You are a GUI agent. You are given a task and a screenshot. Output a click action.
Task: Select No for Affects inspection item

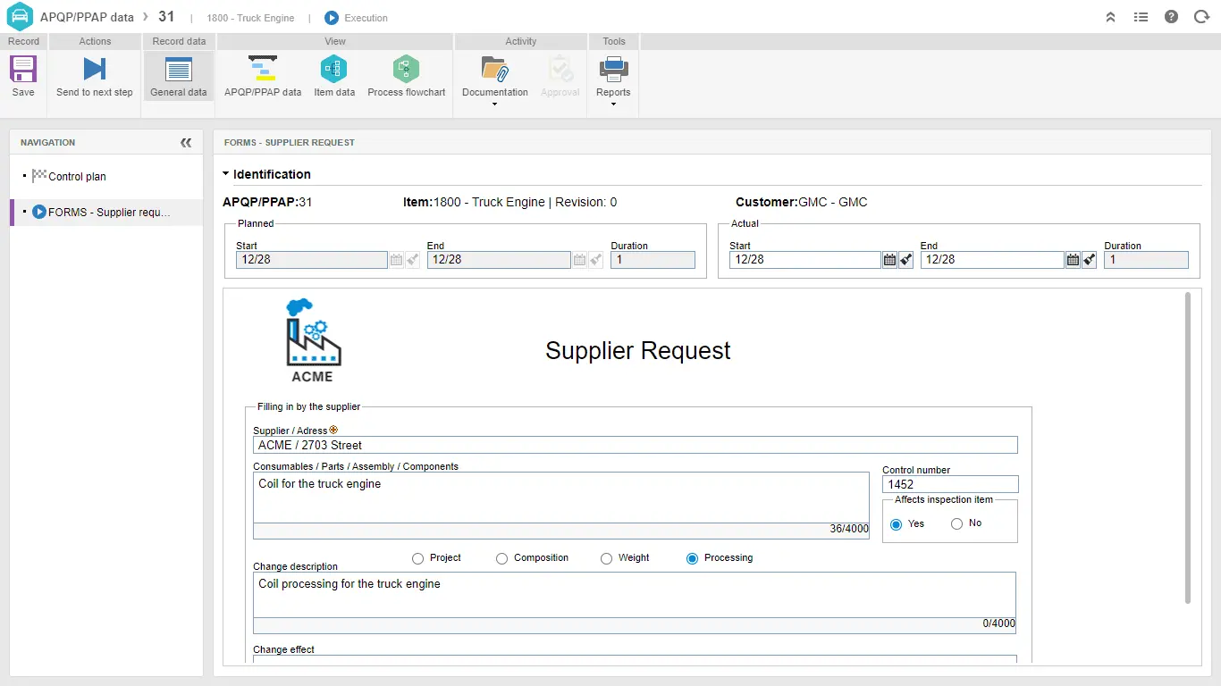[956, 524]
